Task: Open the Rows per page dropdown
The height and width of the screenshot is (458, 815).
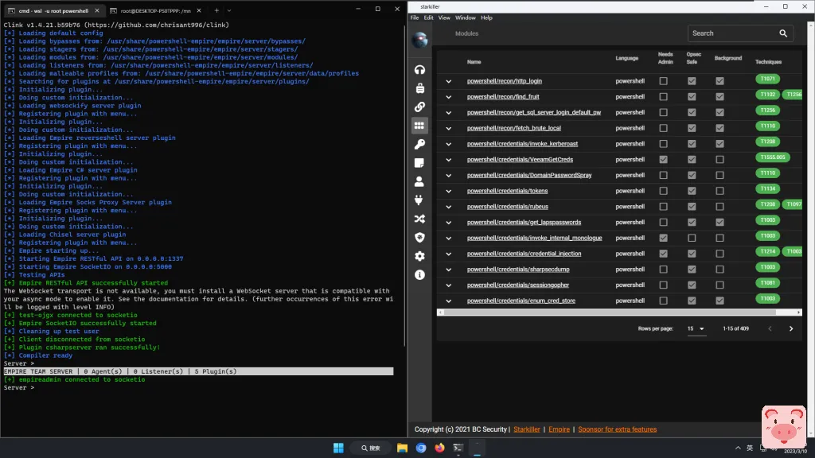Action: [x=696, y=328]
